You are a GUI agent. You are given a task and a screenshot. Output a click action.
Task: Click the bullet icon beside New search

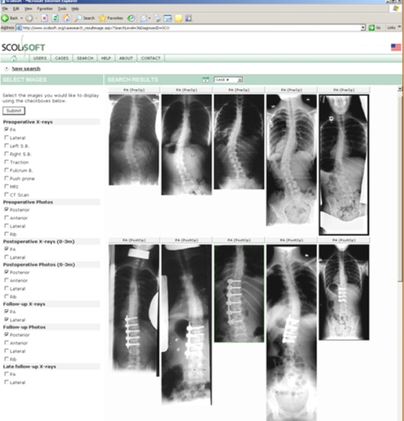[7, 68]
